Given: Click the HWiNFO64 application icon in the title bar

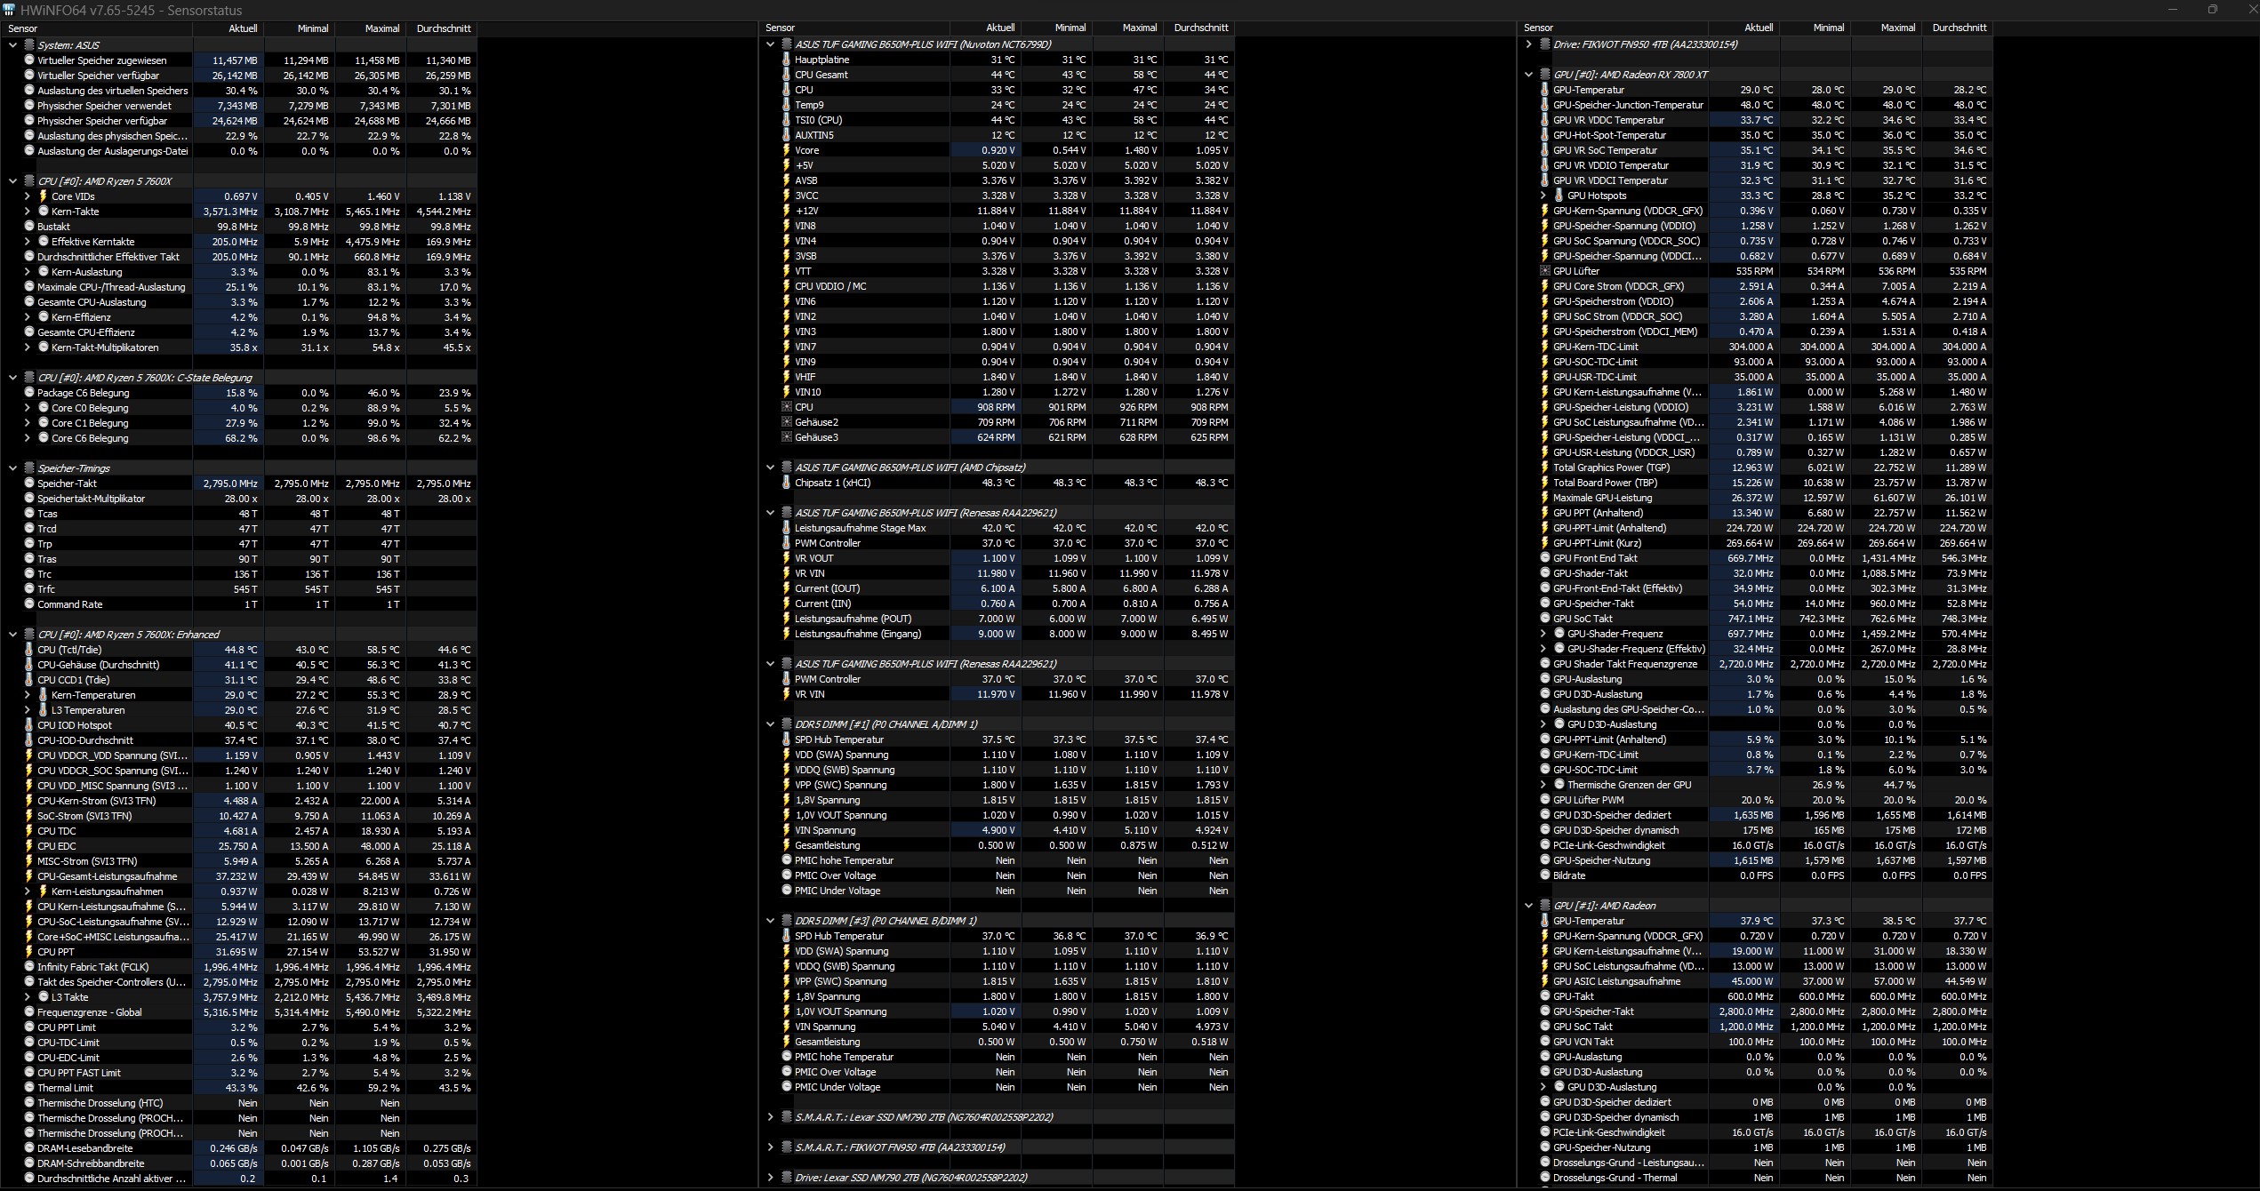Looking at the screenshot, I should click(x=10, y=10).
